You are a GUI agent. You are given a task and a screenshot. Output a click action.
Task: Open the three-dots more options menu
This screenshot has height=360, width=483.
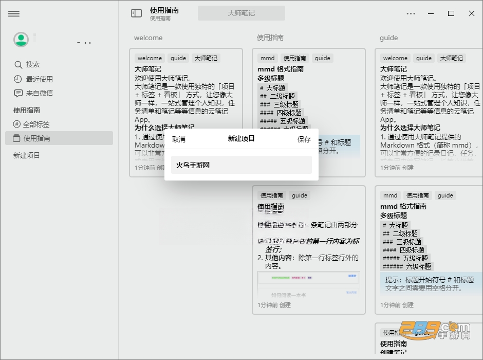(x=411, y=13)
